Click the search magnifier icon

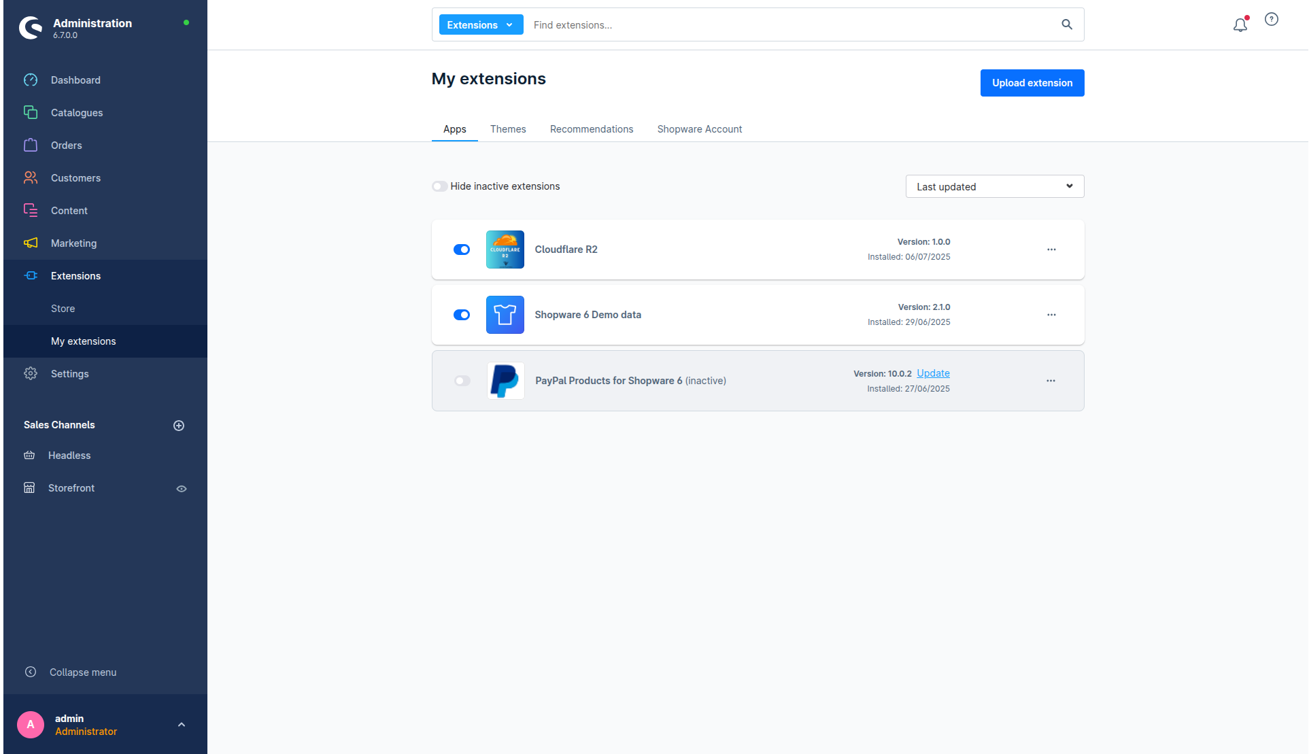(1067, 24)
